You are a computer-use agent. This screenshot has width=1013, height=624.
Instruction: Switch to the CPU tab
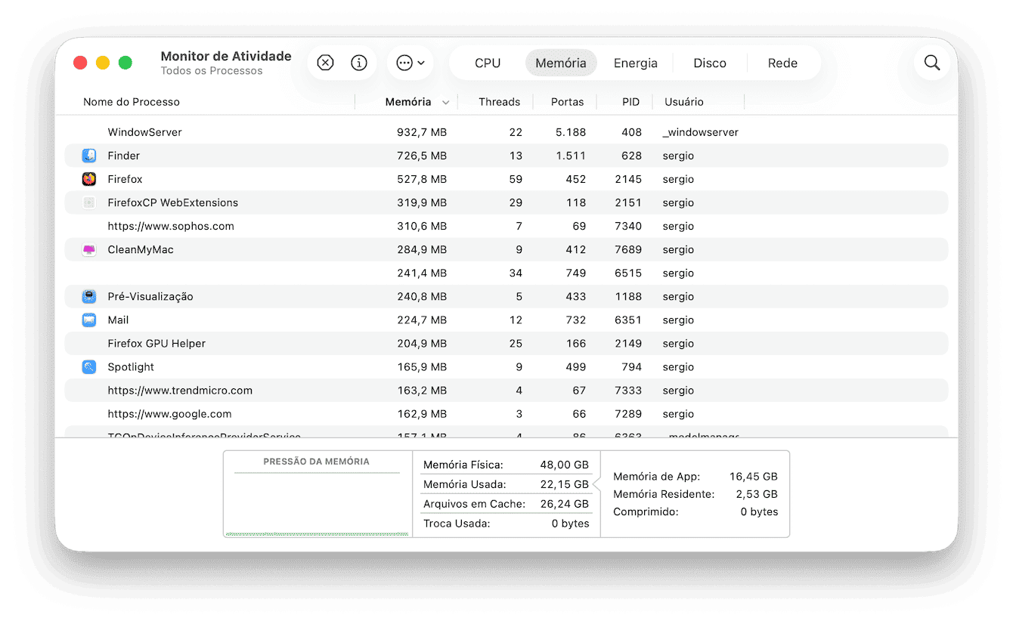[x=488, y=63]
